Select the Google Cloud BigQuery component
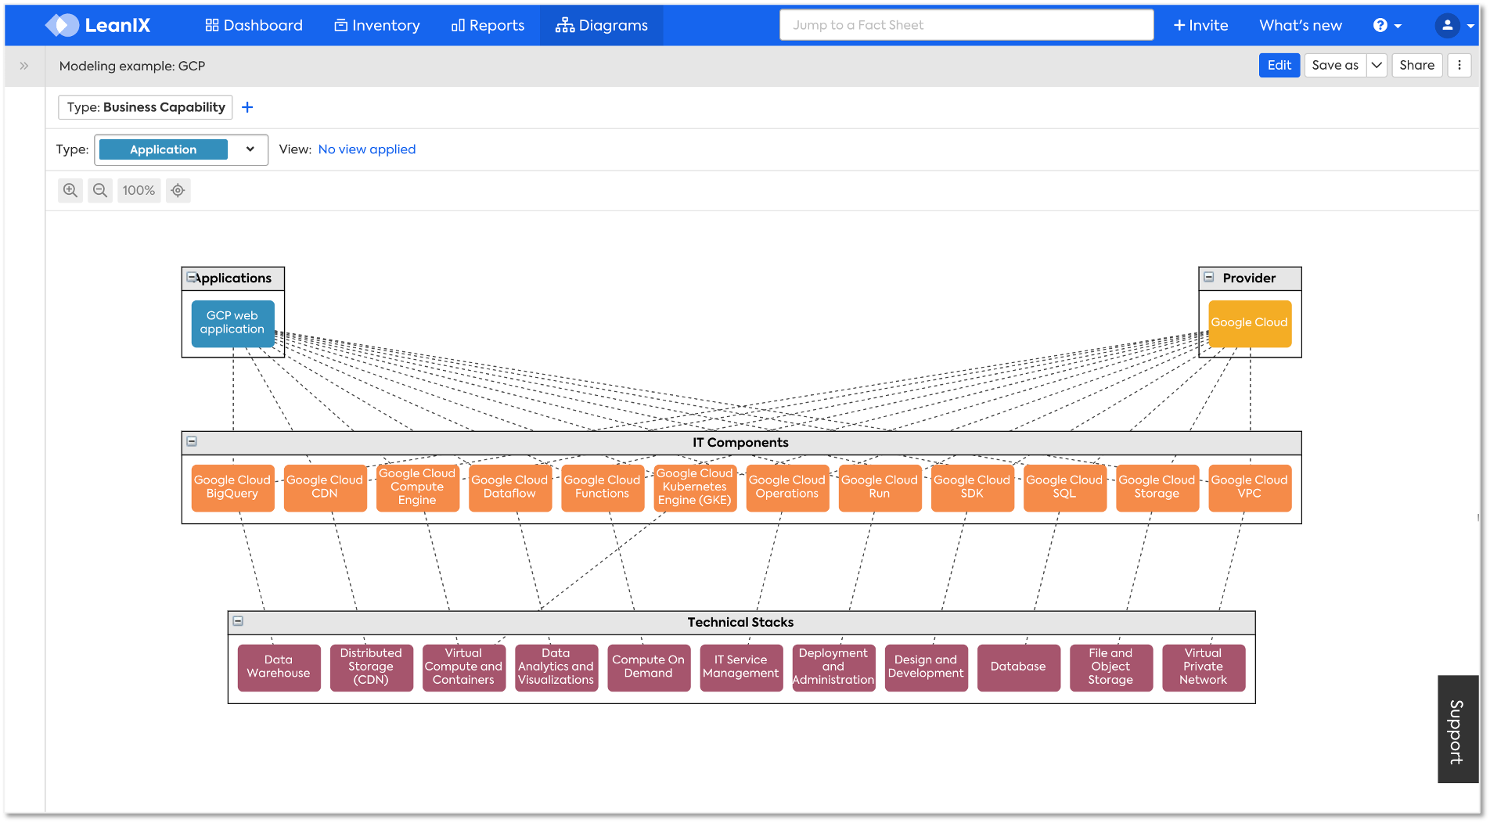 coord(232,487)
